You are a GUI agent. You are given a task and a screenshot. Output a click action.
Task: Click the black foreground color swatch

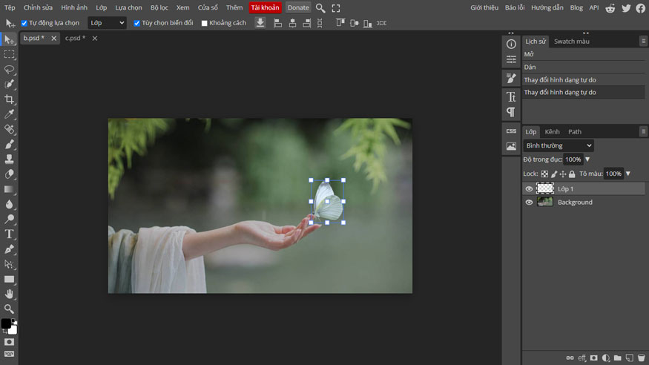(6, 323)
